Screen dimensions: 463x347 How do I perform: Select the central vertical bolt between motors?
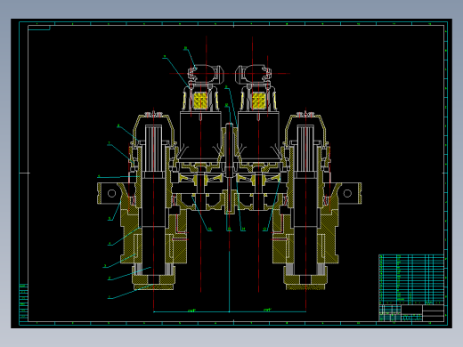pyautogui.click(x=229, y=167)
